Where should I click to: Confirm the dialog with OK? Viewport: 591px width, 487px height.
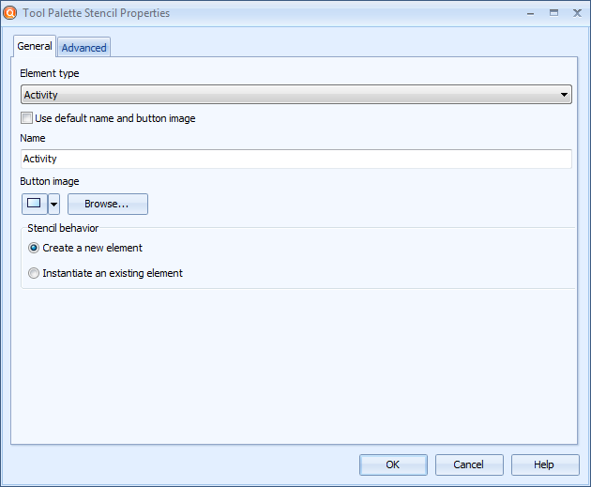pyautogui.click(x=393, y=464)
